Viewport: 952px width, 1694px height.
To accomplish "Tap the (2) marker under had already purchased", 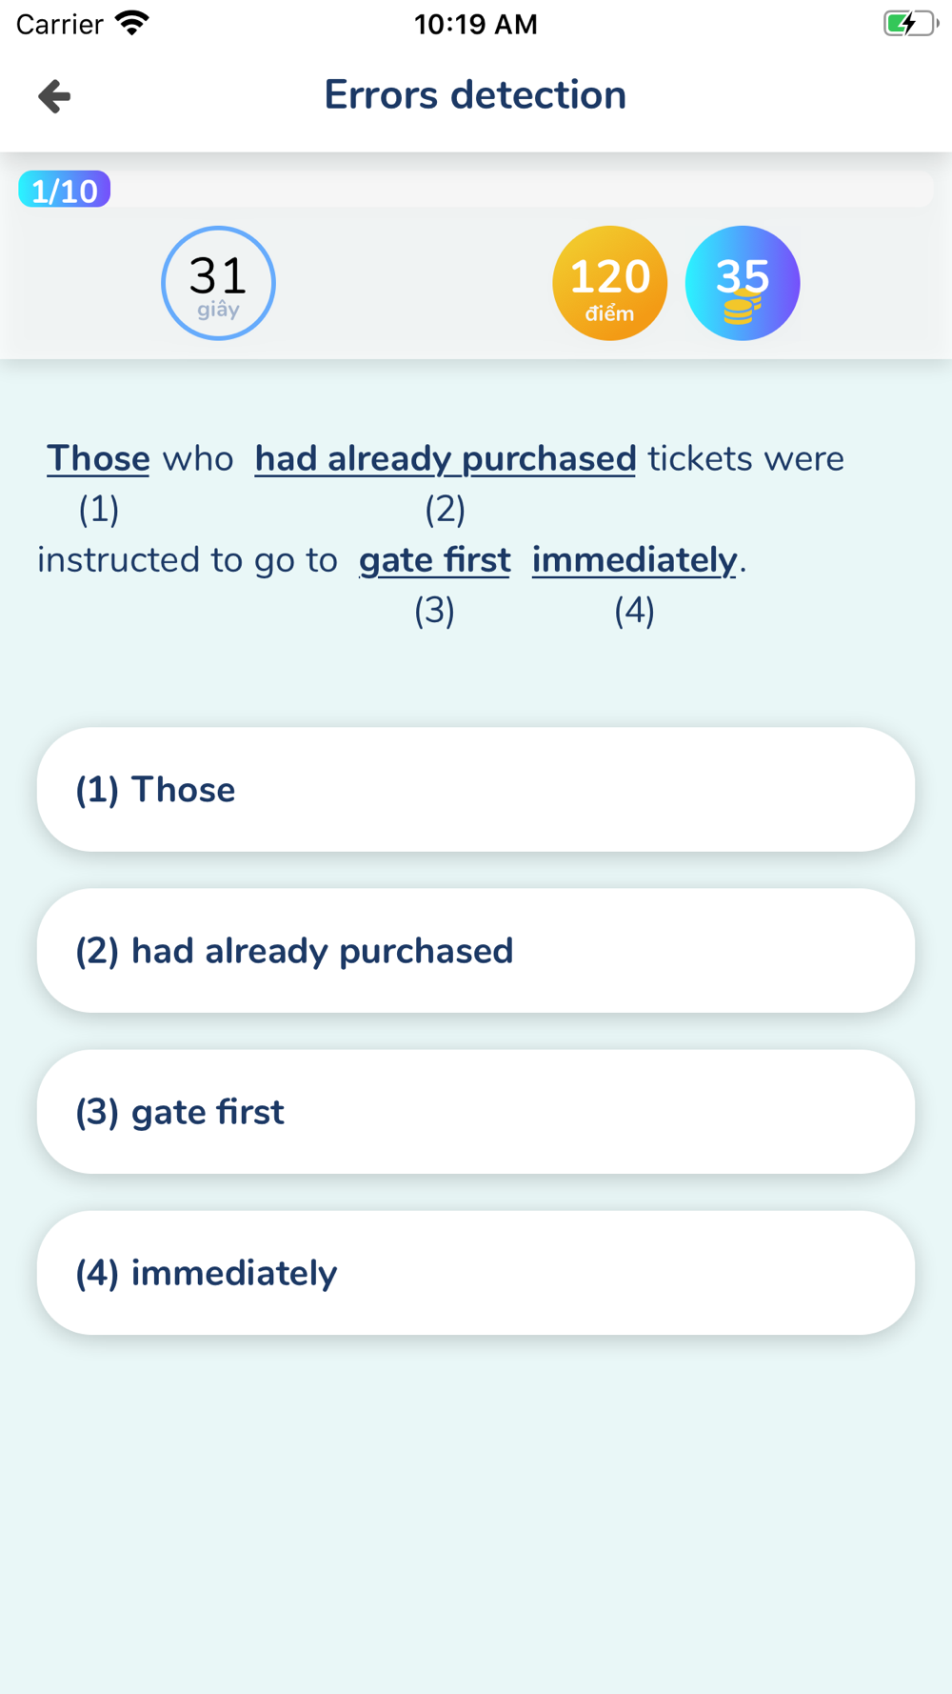I will pos(445,510).
